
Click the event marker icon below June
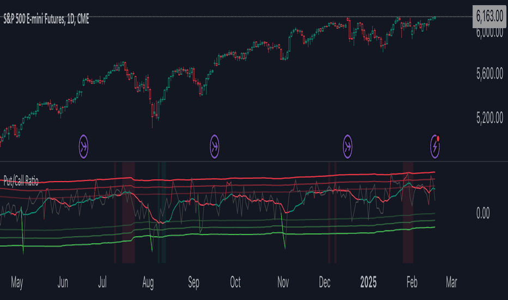click(x=83, y=147)
